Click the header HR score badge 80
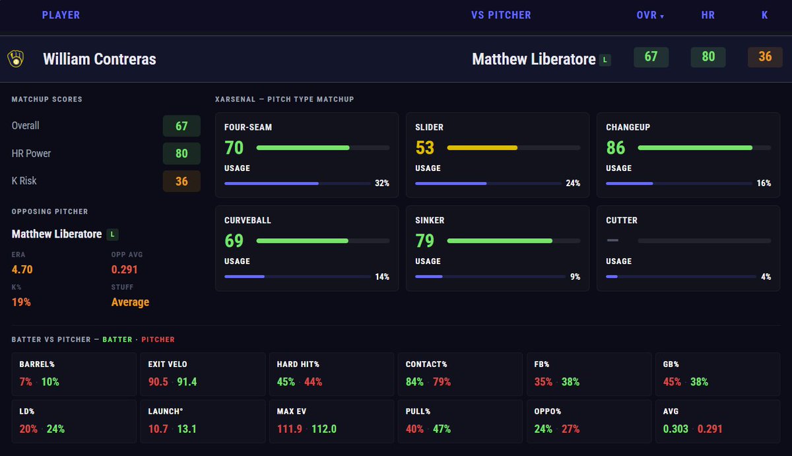This screenshot has width=792, height=456. coord(708,57)
